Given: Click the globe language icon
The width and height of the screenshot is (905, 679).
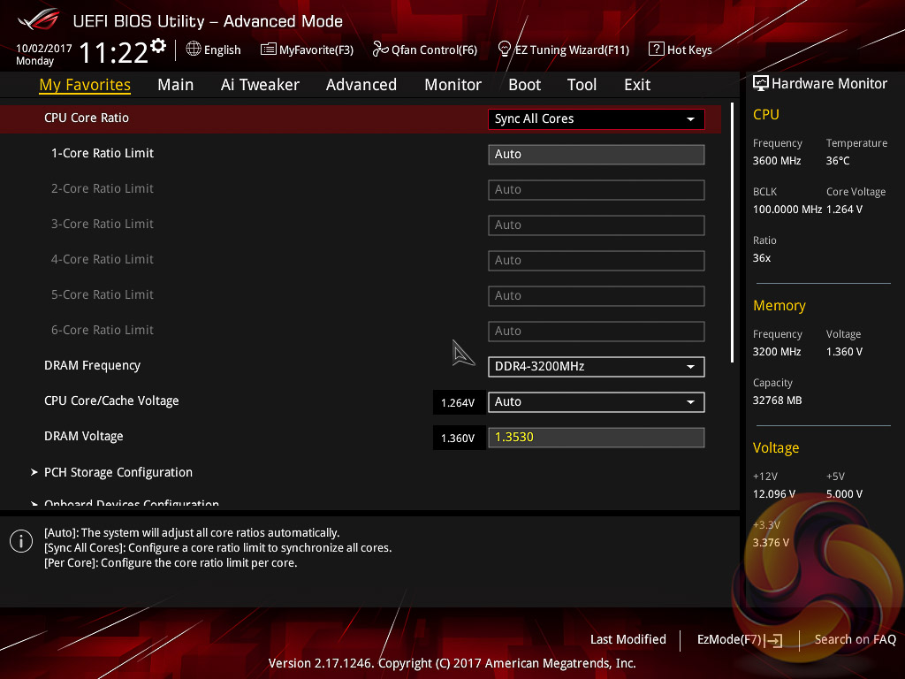Looking at the screenshot, I should pyautogui.click(x=194, y=50).
